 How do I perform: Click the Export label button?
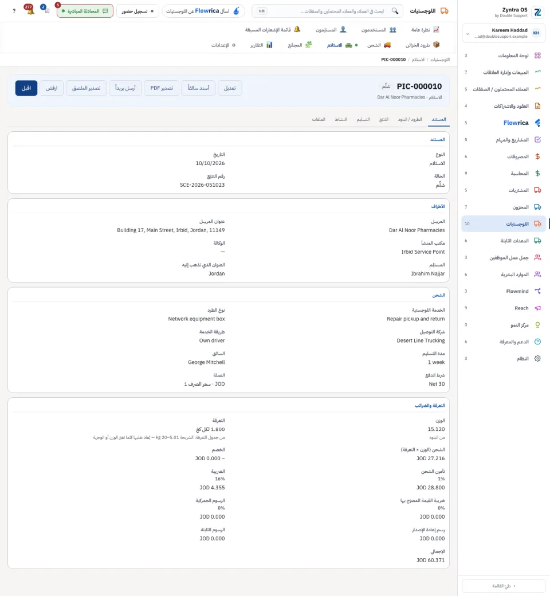click(x=87, y=88)
